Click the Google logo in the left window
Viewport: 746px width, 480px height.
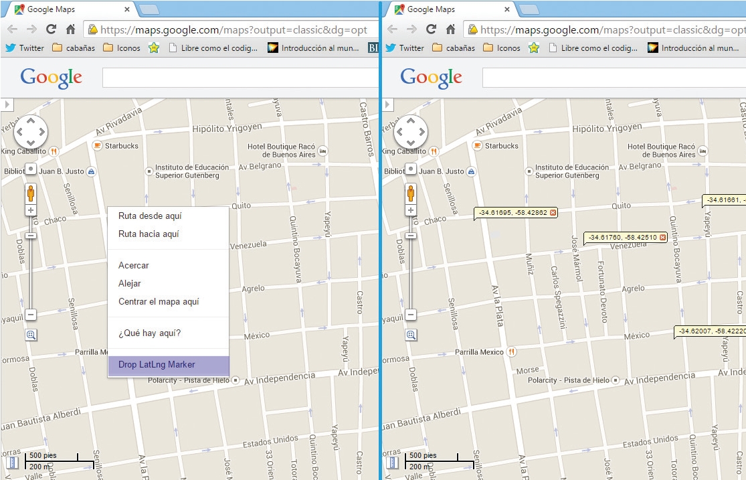click(52, 78)
